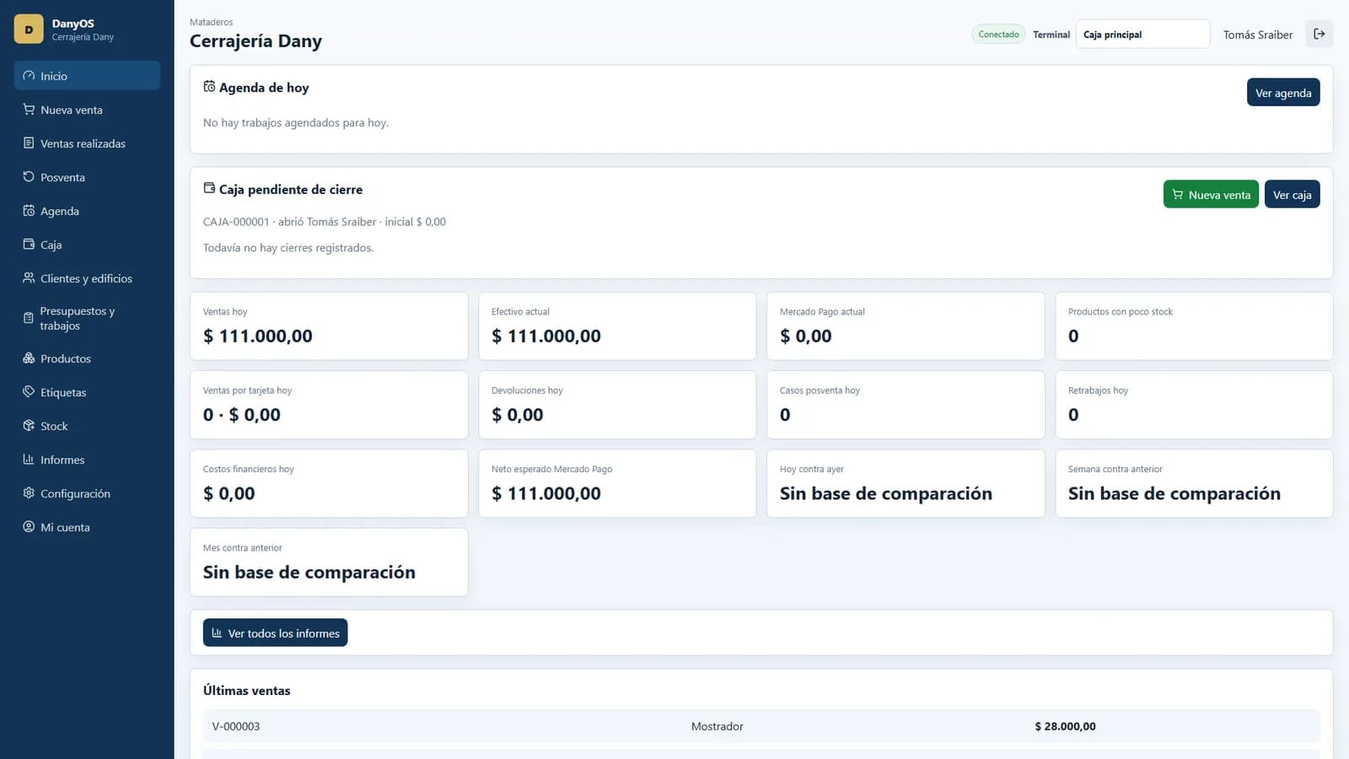Screen dimensions: 1349x759
Task: Click the Posventa return-arrow icon
Action: point(29,177)
